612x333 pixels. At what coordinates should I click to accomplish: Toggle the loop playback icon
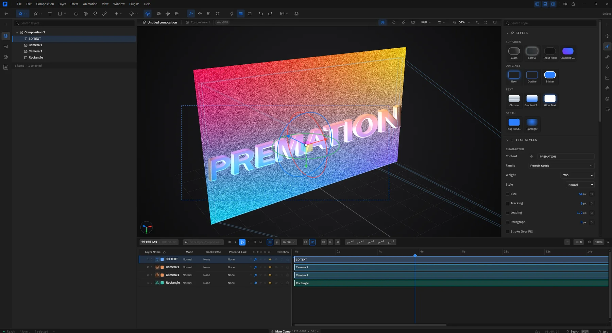pos(270,242)
